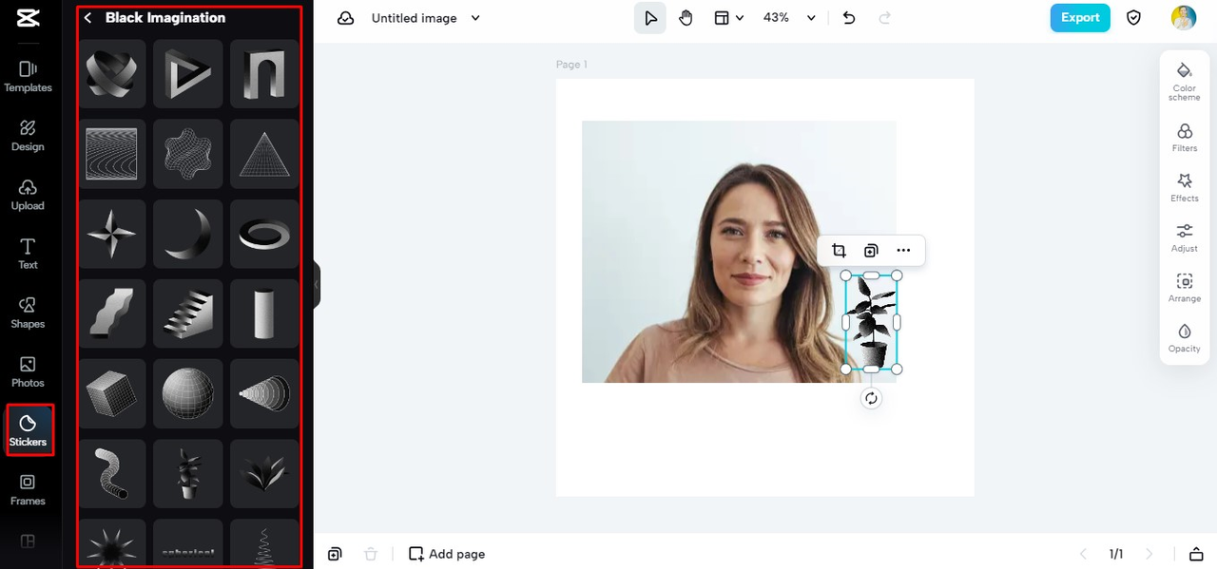The image size is (1217, 569).
Task: Collapse the sticker side panel
Action: [x=317, y=284]
